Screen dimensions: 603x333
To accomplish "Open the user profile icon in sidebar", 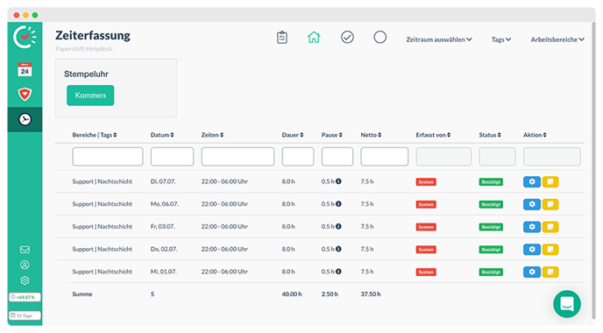I will [x=25, y=265].
